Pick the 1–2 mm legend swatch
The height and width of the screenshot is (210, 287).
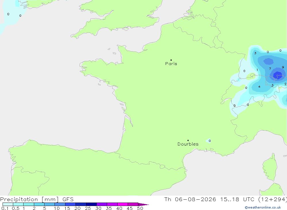pyautogui.click(x=28, y=204)
